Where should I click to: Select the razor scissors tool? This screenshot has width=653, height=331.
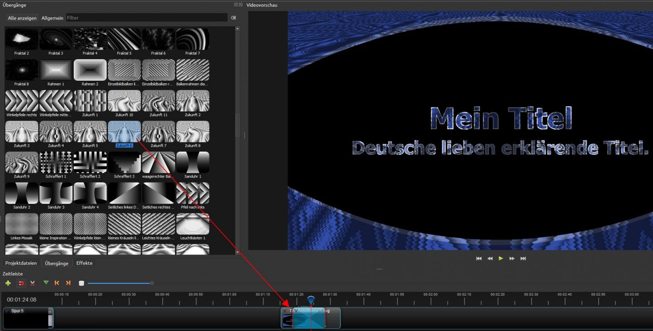[x=33, y=283]
